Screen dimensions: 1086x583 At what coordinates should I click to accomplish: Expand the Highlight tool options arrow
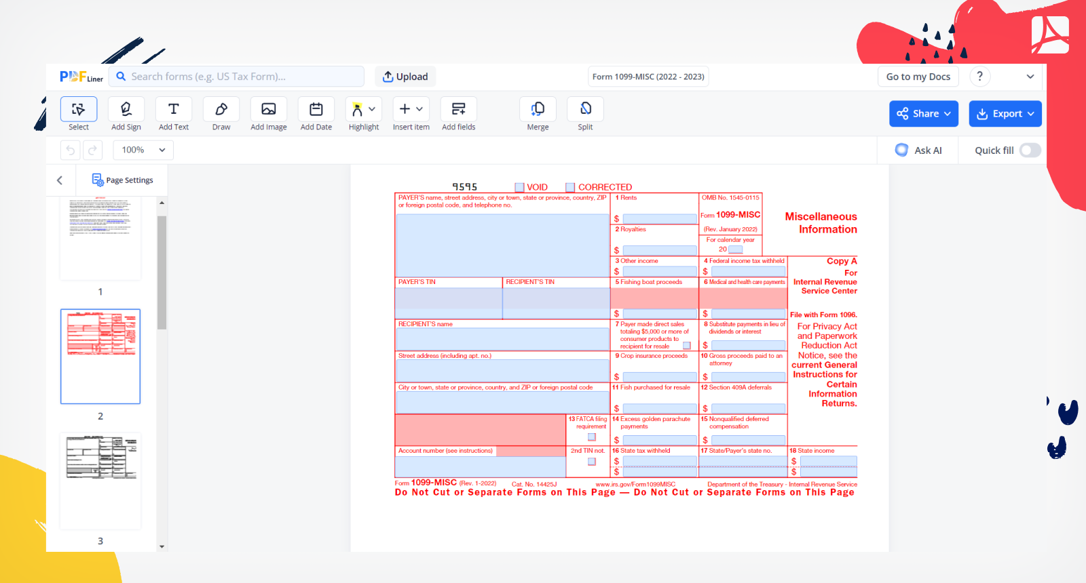point(372,109)
